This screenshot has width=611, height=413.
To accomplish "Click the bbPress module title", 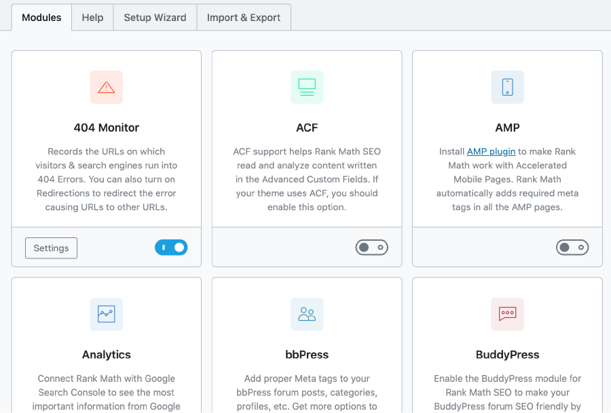I will [x=307, y=355].
